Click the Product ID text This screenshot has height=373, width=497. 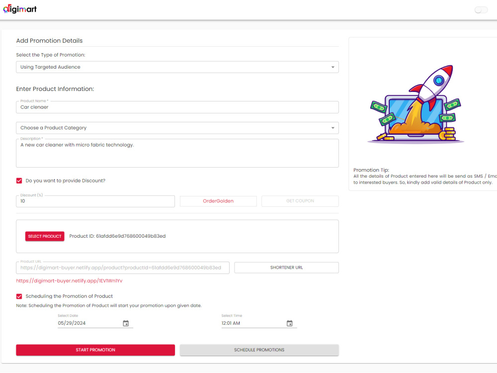(117, 236)
